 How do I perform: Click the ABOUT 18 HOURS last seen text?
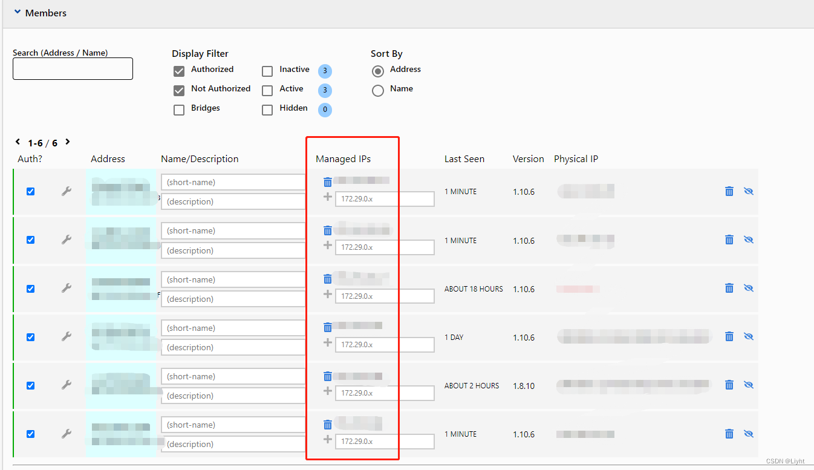(474, 289)
